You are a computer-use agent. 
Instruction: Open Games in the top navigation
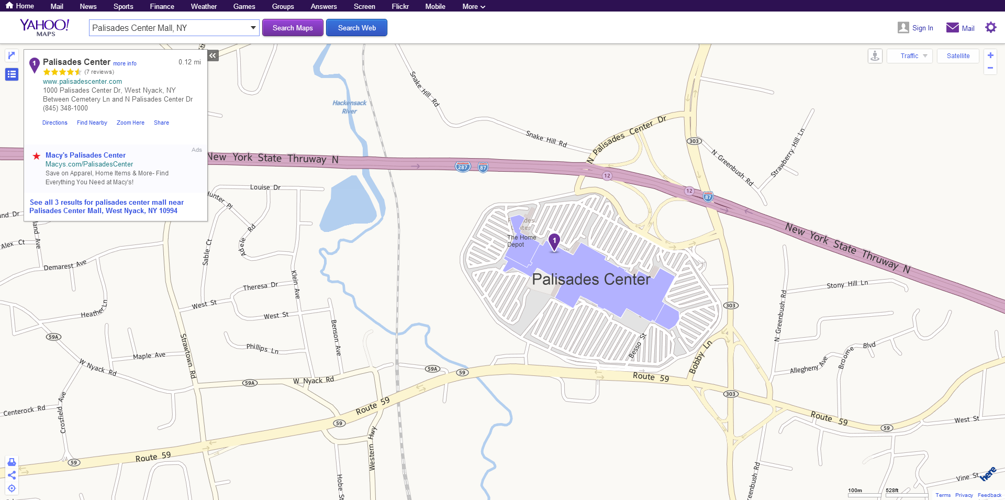(x=244, y=6)
